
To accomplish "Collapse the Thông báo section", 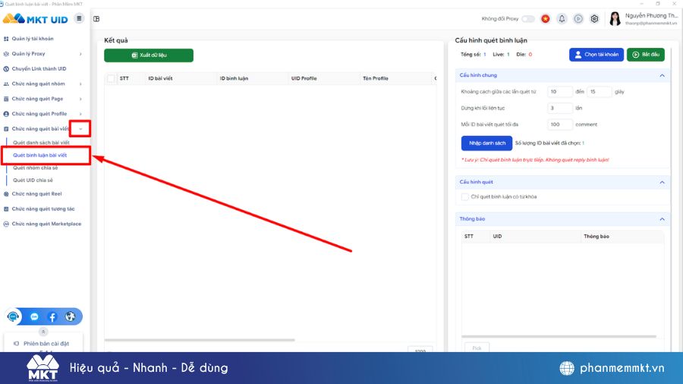I will 662,219.
